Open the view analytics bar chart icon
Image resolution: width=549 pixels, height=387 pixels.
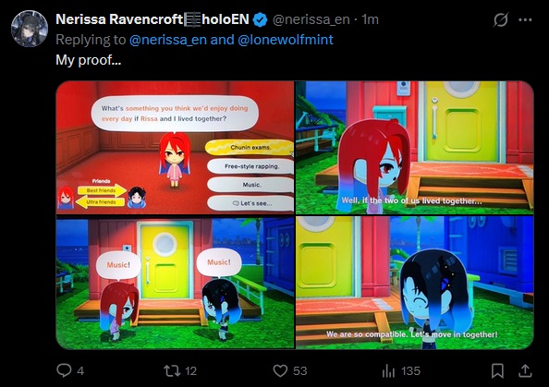pyautogui.click(x=388, y=371)
